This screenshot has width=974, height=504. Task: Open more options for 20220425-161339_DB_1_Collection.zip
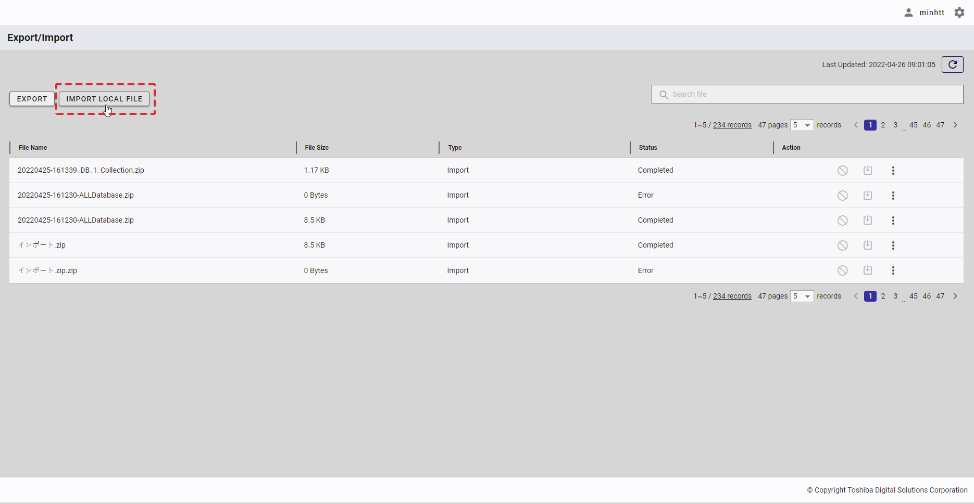893,171
